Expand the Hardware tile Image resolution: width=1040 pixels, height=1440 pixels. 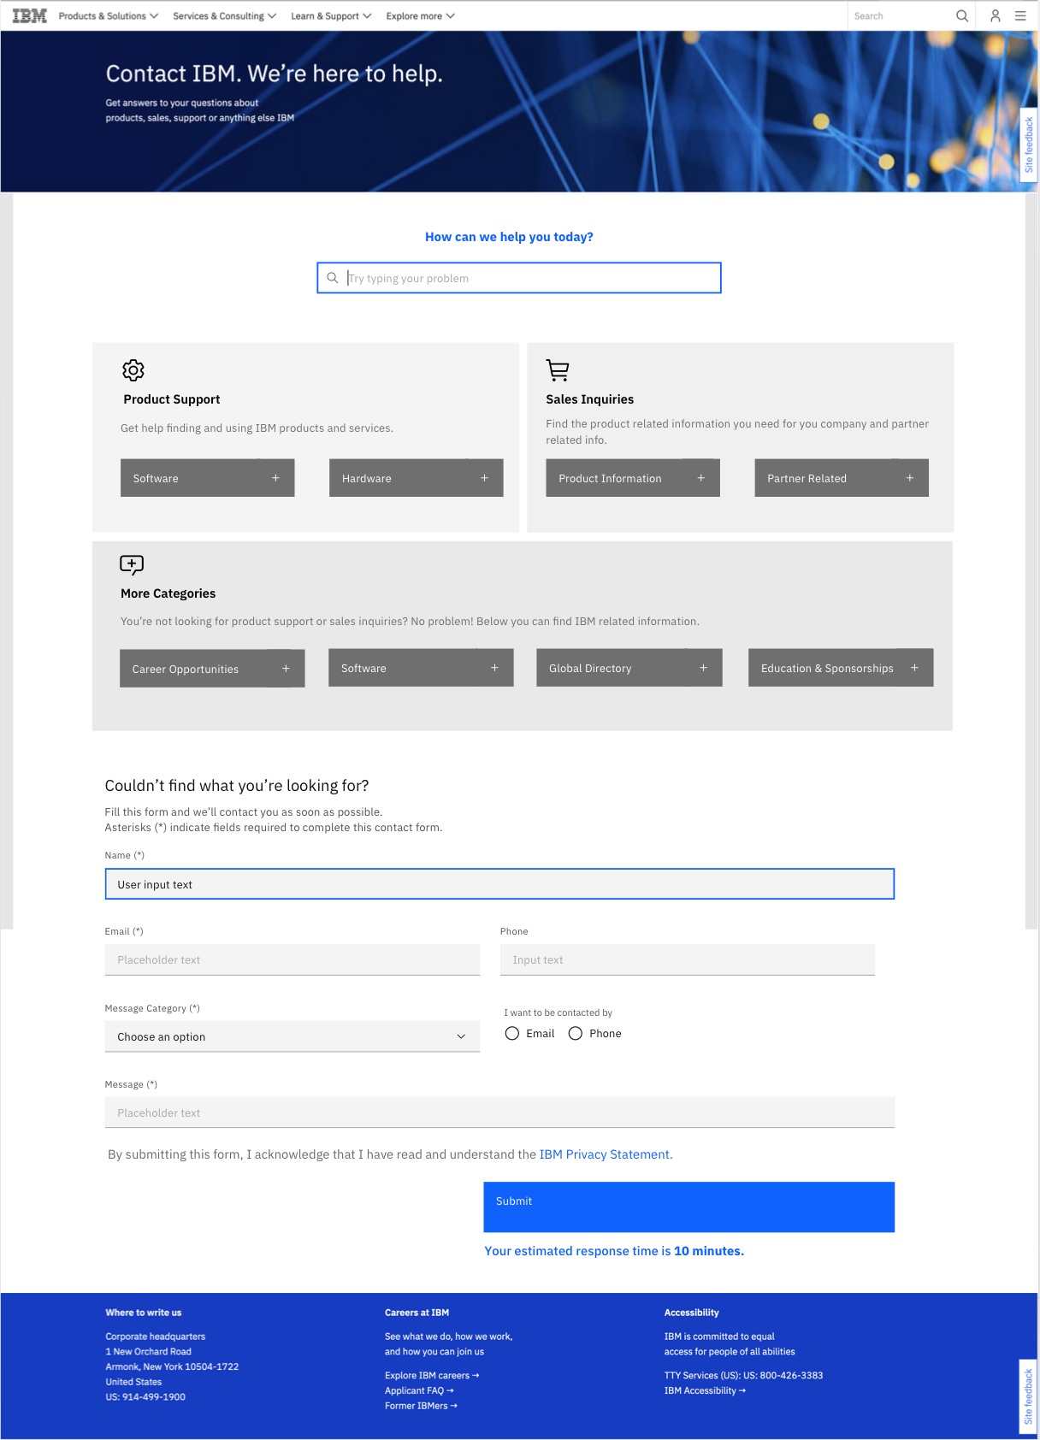point(417,478)
